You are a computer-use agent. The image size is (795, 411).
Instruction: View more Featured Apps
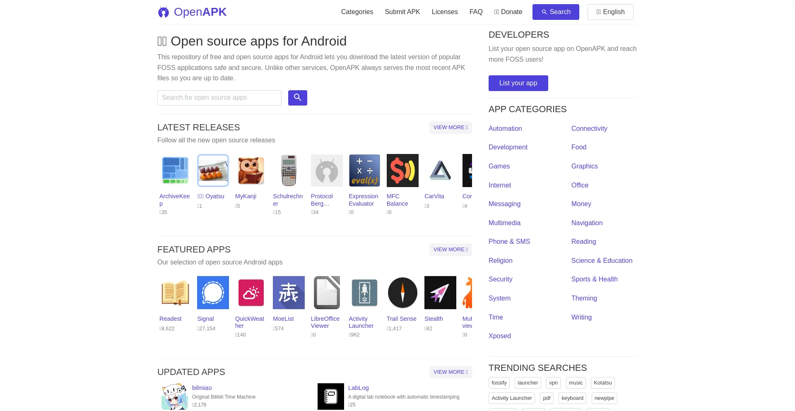pyautogui.click(x=450, y=250)
